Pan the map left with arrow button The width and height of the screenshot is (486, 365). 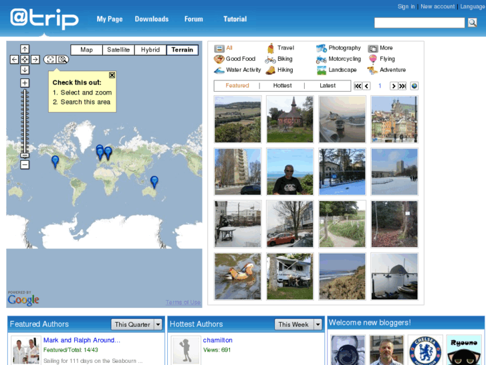[14, 60]
